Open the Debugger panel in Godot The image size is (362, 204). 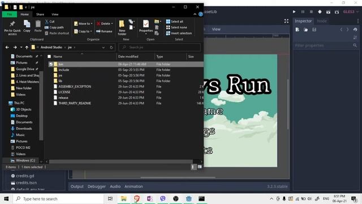97,186
